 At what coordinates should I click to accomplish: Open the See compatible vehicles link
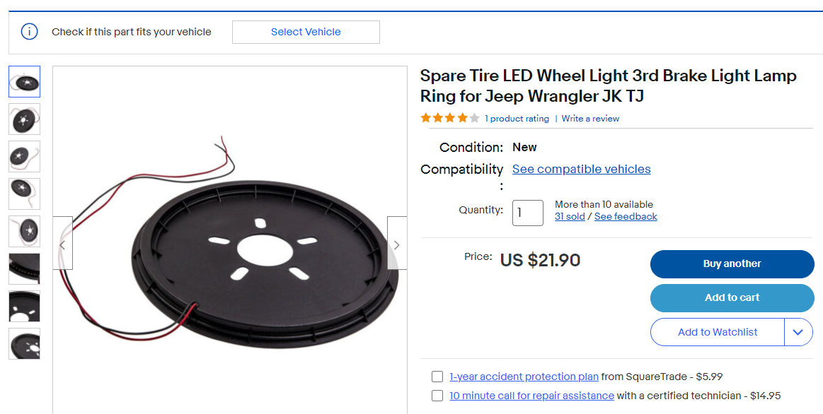click(581, 169)
